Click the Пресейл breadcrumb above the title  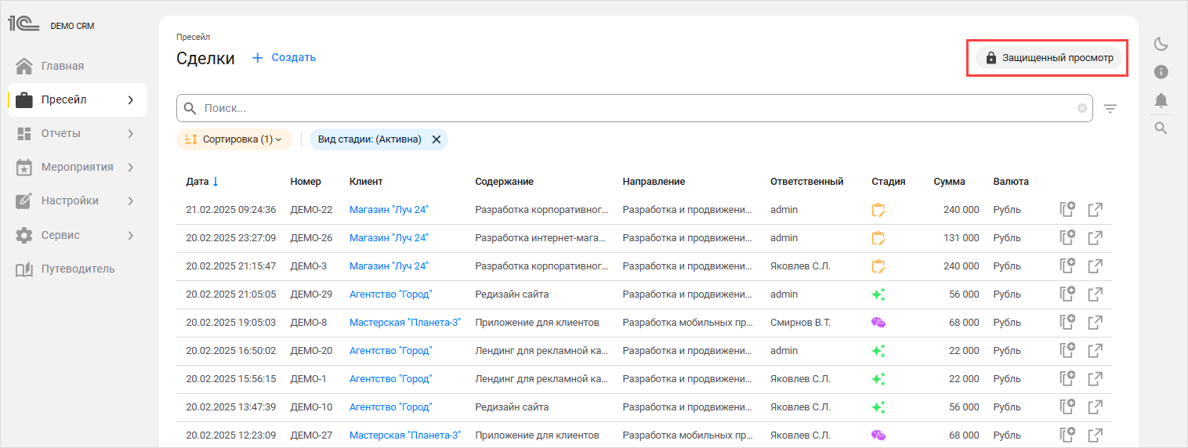(193, 37)
